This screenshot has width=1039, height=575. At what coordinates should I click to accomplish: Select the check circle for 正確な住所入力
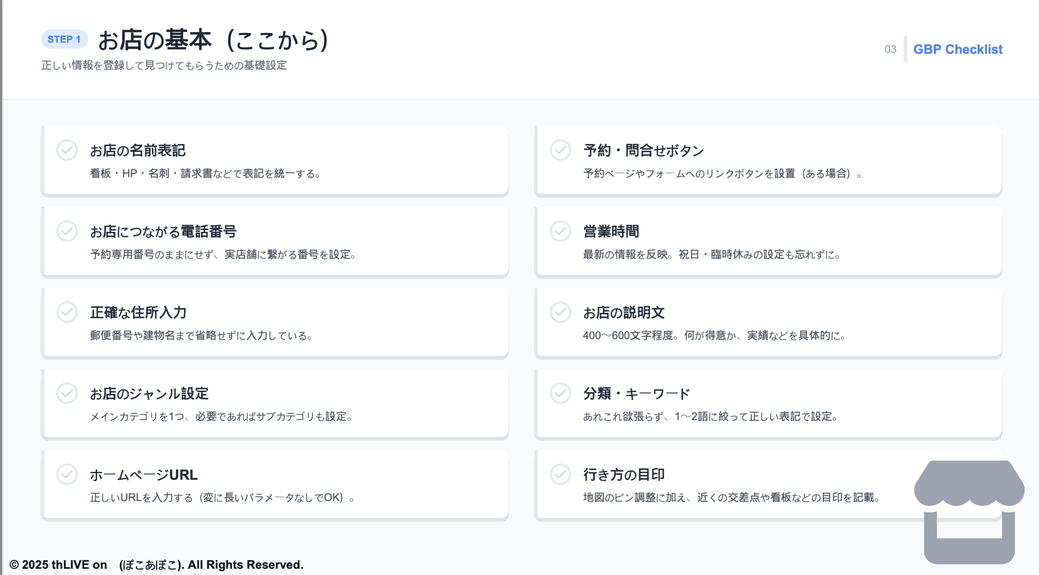(67, 312)
